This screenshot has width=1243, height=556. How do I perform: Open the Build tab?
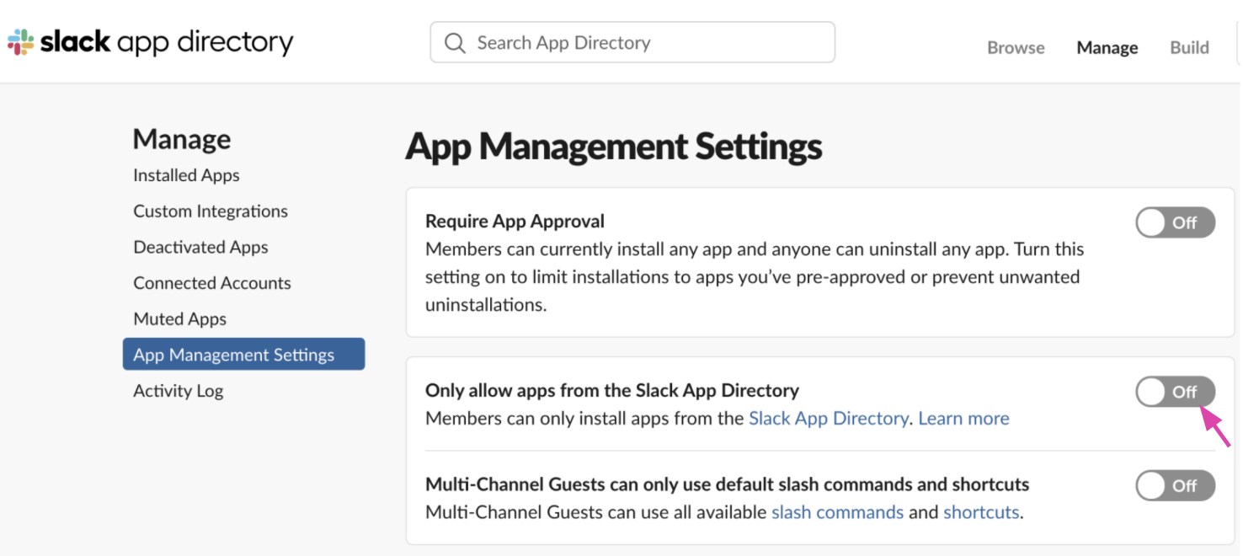point(1189,48)
